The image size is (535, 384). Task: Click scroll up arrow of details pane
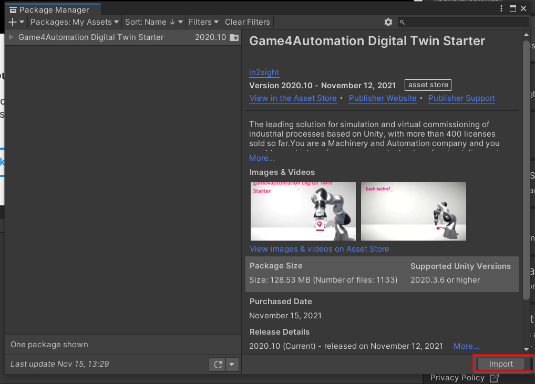pos(526,35)
